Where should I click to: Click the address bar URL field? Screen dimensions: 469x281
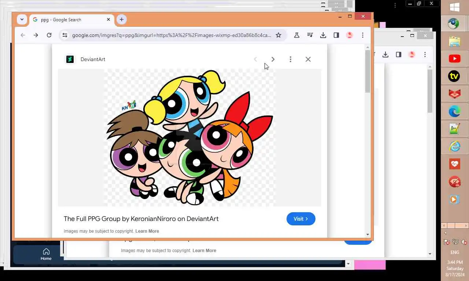171,35
